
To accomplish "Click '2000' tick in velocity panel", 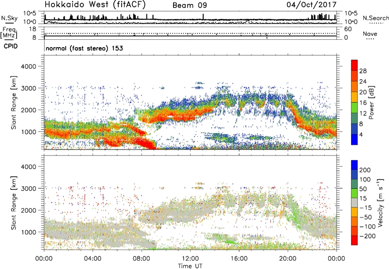I will pos(28,210).
